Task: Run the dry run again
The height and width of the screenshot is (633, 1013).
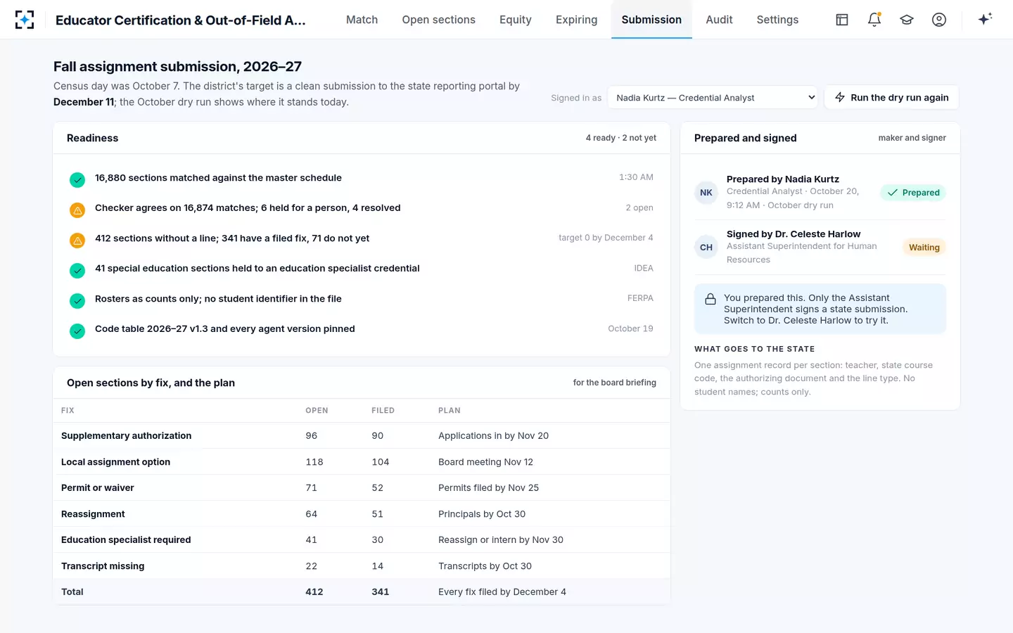Action: click(x=891, y=98)
